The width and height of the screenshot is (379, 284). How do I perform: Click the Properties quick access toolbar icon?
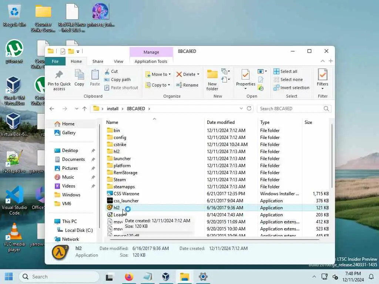point(63,51)
